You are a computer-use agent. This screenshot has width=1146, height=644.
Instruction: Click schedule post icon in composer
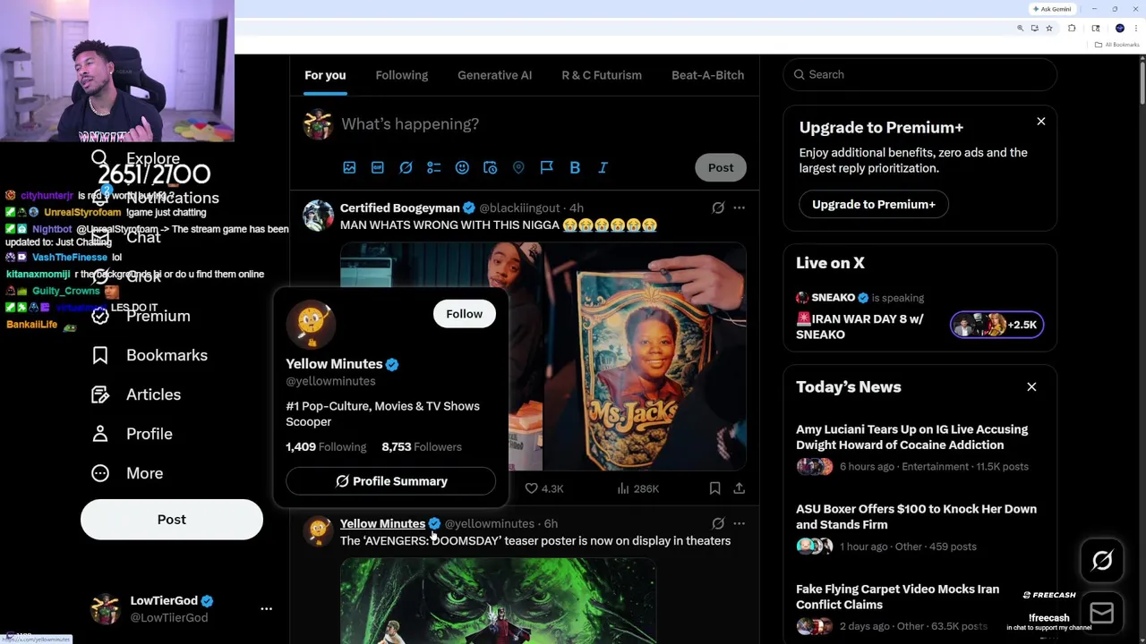tap(490, 167)
